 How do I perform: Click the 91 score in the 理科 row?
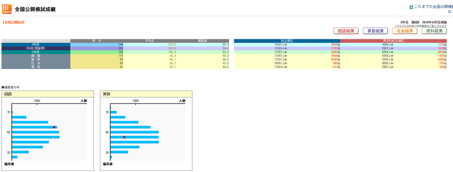pyautogui.click(x=122, y=67)
